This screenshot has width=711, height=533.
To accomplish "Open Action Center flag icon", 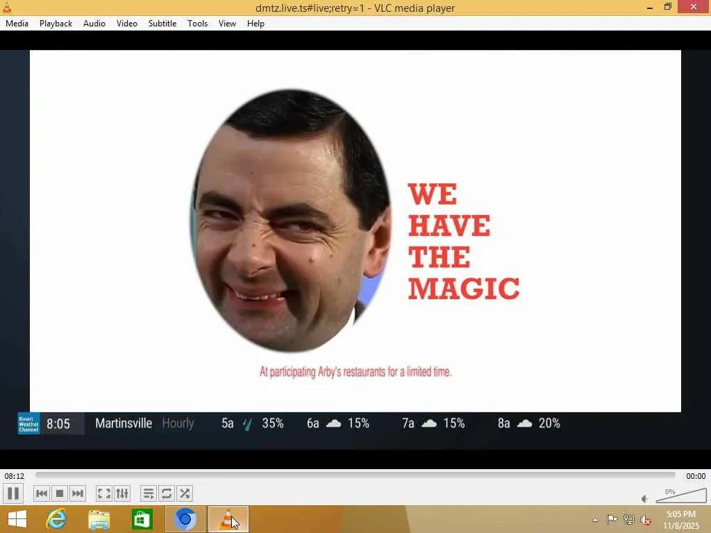I will click(x=612, y=519).
